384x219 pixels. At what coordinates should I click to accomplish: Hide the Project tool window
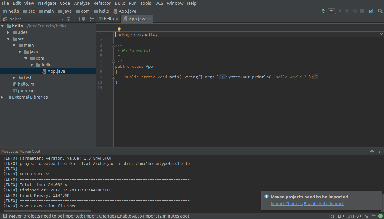[x=92, y=19]
